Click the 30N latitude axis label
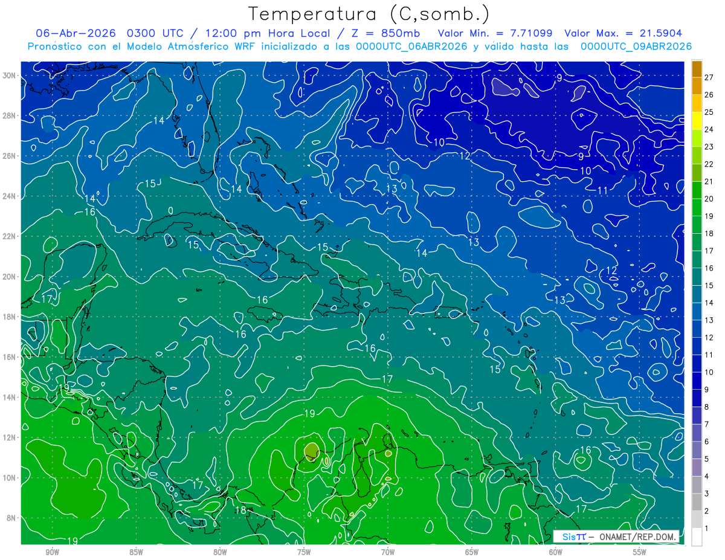This screenshot has width=725, height=560. 9,76
